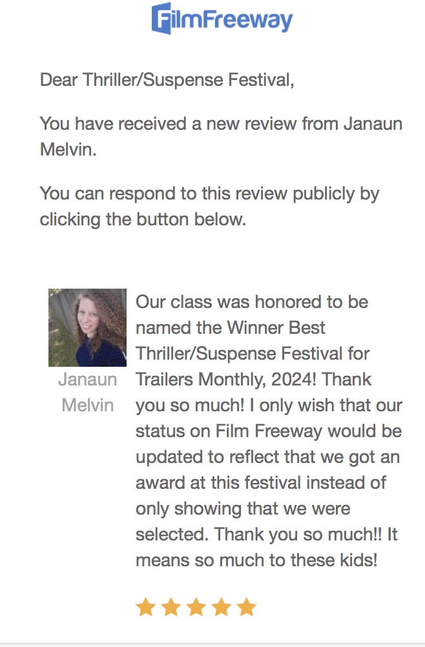
Task: Click the fifth and last rating star
Action: coord(246,607)
